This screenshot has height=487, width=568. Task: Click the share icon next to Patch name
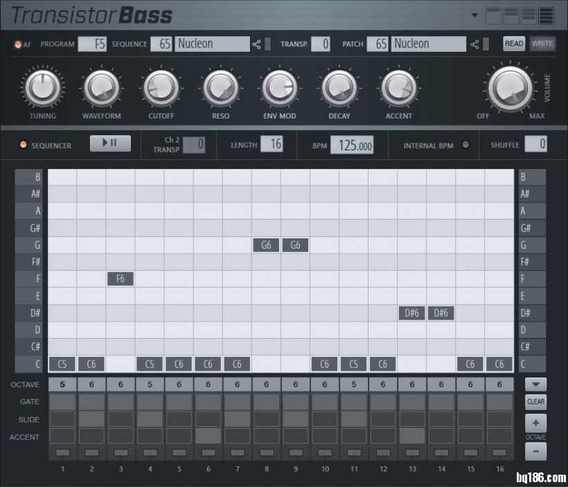474,44
